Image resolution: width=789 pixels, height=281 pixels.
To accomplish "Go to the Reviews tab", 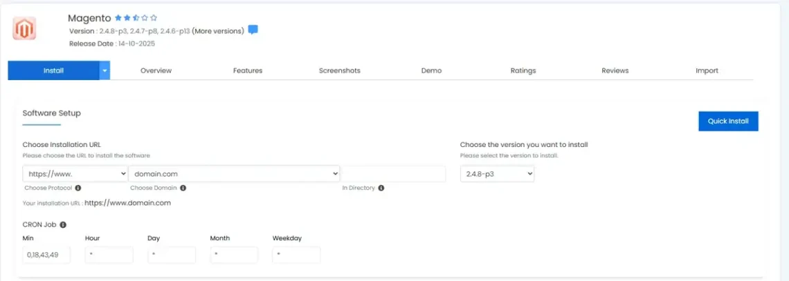I will click(x=615, y=70).
